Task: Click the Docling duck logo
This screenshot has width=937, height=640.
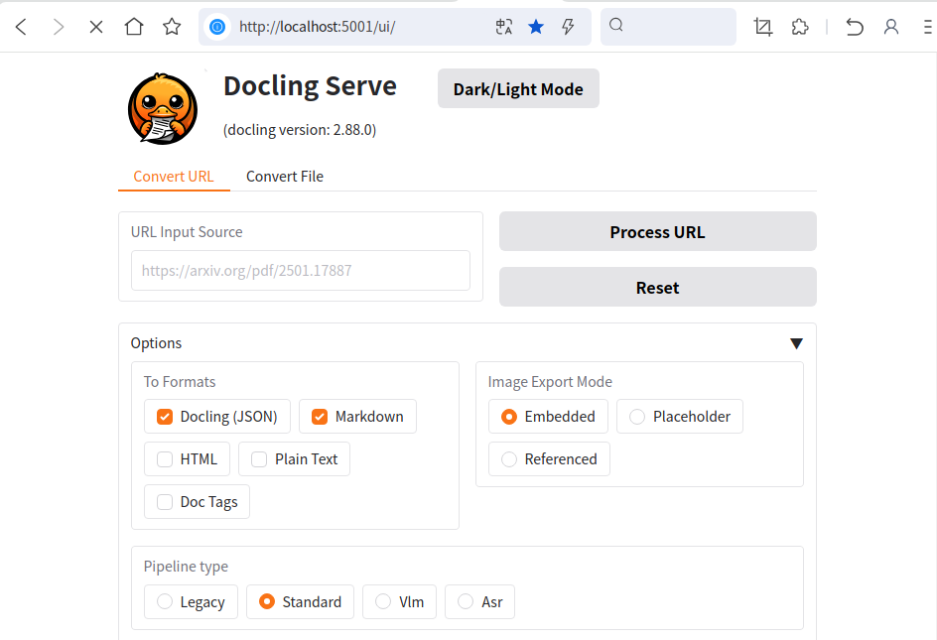Action: coord(163,109)
